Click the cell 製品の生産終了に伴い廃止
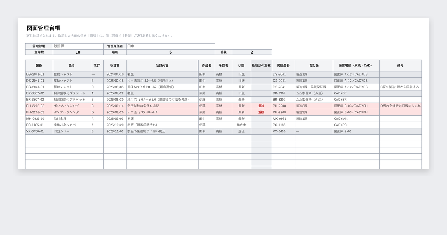The image size is (447, 235). (162, 131)
